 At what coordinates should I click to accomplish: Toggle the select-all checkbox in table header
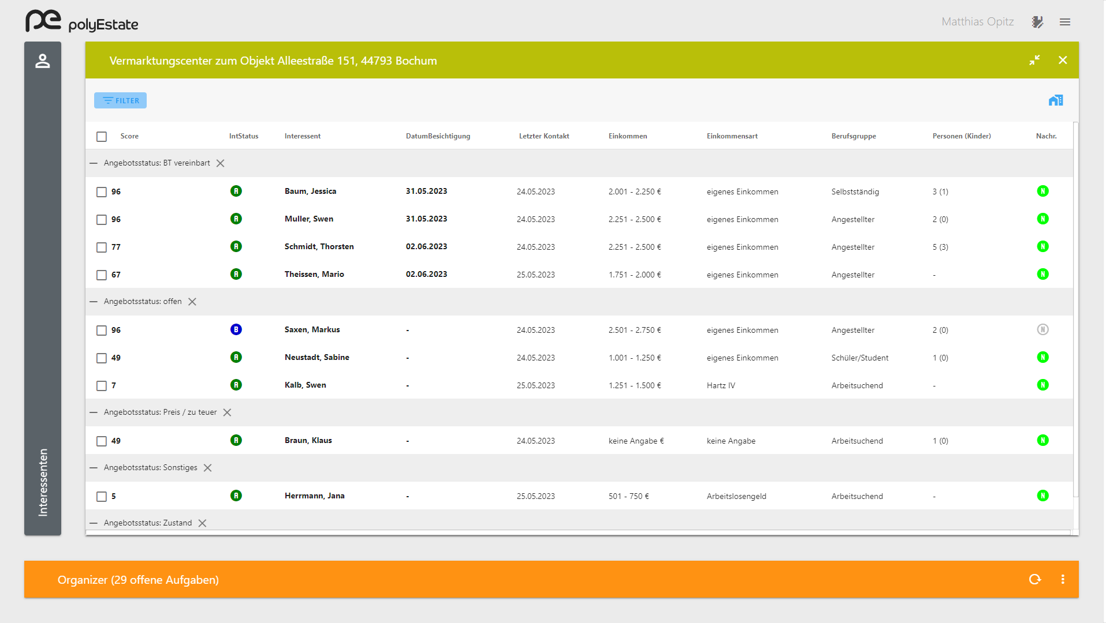(102, 137)
